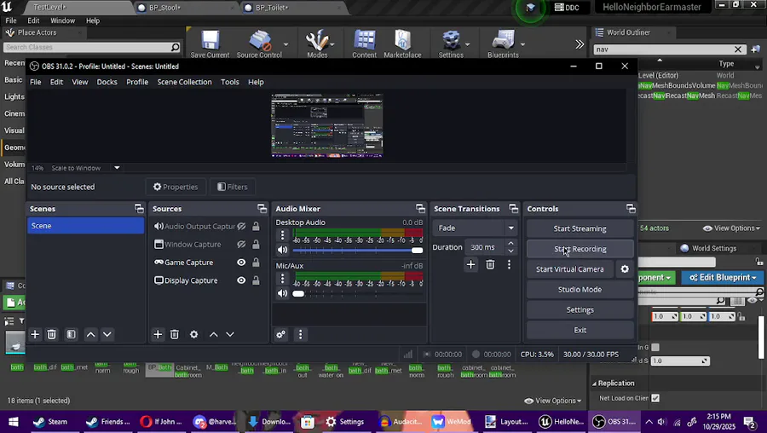Adjust Mic/Aux volume slider

(x=358, y=293)
